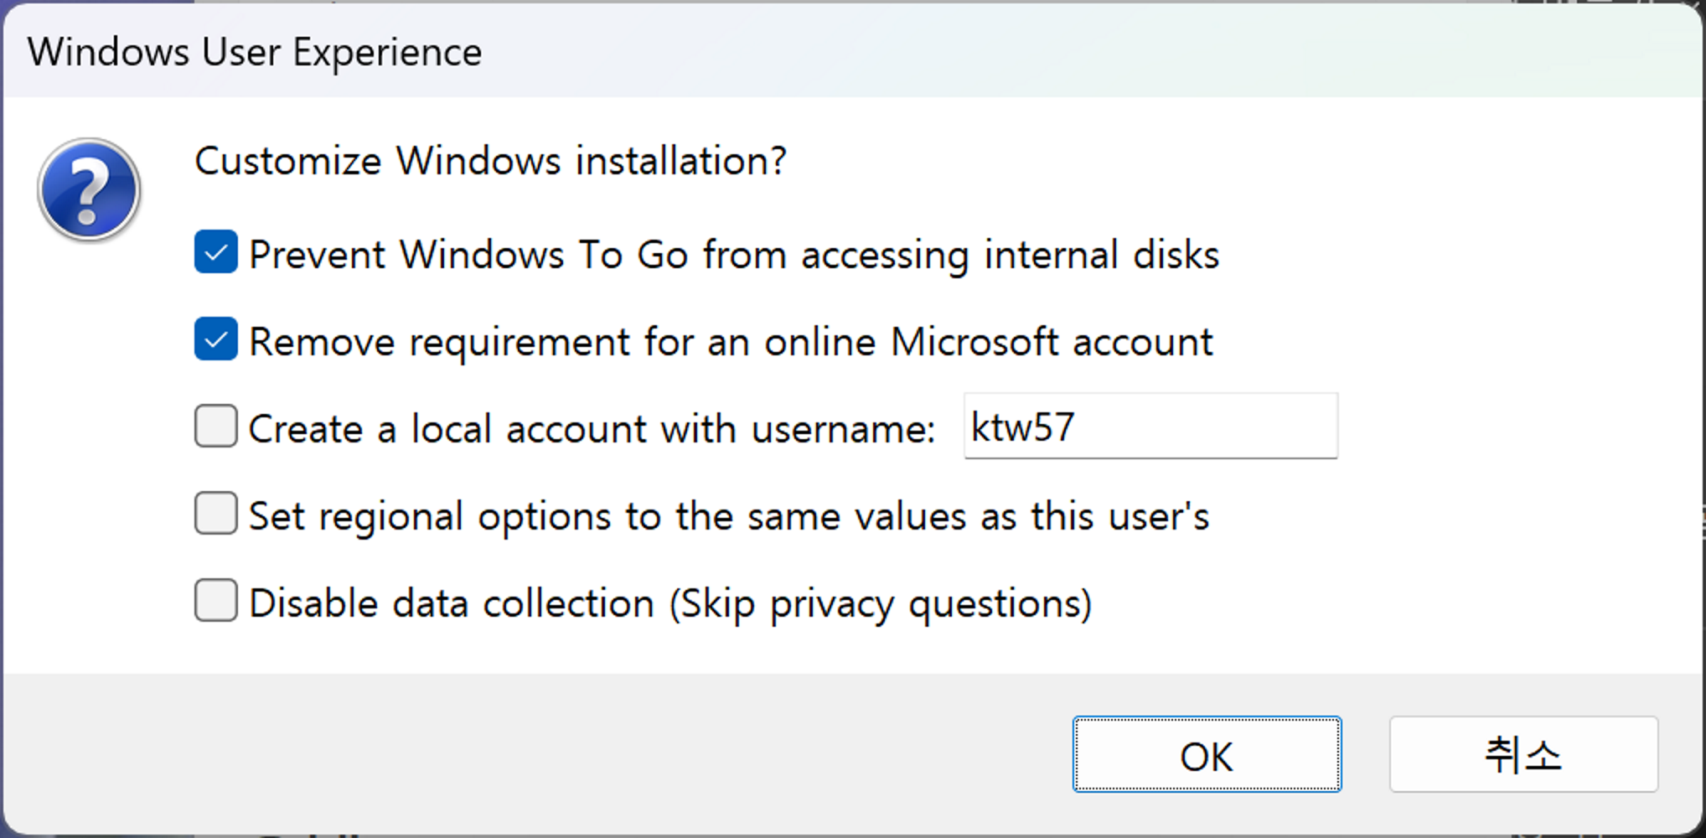1706x838 pixels.
Task: Click empty title bar right of the title
Action: coord(1089,52)
